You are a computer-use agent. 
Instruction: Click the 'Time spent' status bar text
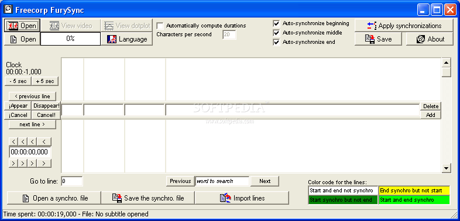pyautogui.click(x=76, y=214)
